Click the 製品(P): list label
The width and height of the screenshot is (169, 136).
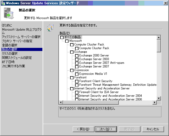[x=65, y=33]
